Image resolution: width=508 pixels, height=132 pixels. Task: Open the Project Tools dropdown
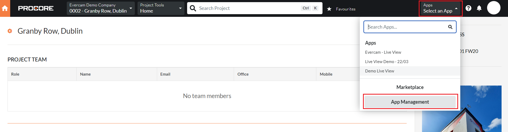coord(161,8)
